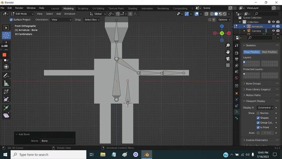Image resolution: width=282 pixels, height=159 pixels.
Task: Open the Options dropdown in viewport
Action: coord(224,19)
